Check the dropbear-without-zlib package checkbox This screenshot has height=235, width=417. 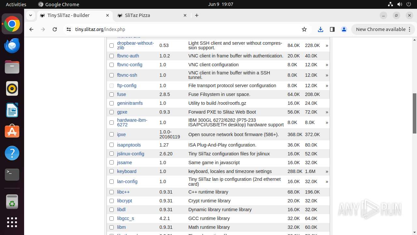111,45
